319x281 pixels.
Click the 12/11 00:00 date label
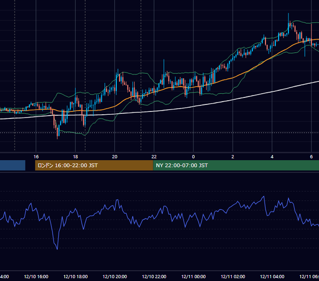(193, 276)
